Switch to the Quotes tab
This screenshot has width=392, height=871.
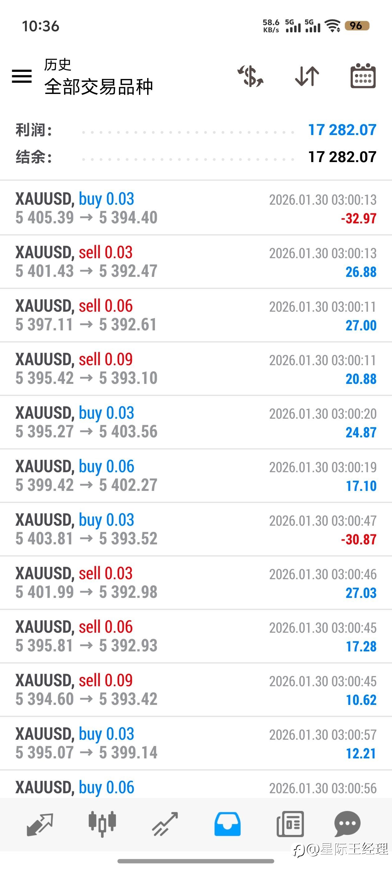pyautogui.click(x=40, y=824)
